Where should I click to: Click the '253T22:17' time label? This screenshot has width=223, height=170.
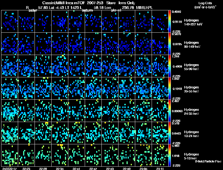(9, 169)
